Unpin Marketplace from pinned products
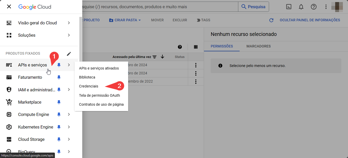 click(x=59, y=102)
